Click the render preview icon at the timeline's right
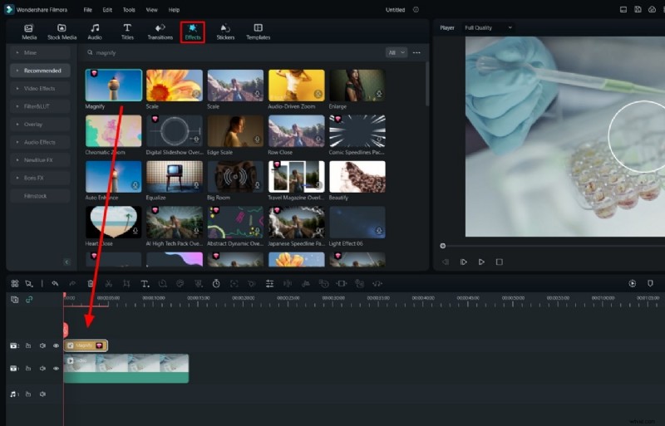The image size is (665, 426). point(633,283)
